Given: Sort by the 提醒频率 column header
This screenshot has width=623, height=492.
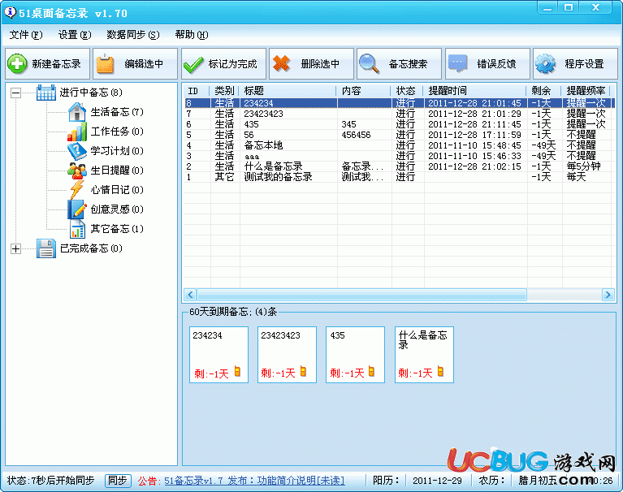Looking at the screenshot, I should [x=586, y=91].
